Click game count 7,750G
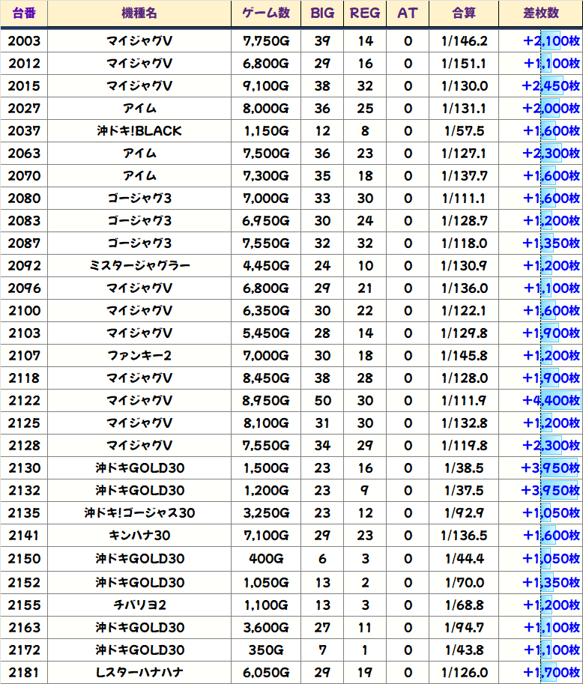The image size is (583, 684). pyautogui.click(x=266, y=41)
